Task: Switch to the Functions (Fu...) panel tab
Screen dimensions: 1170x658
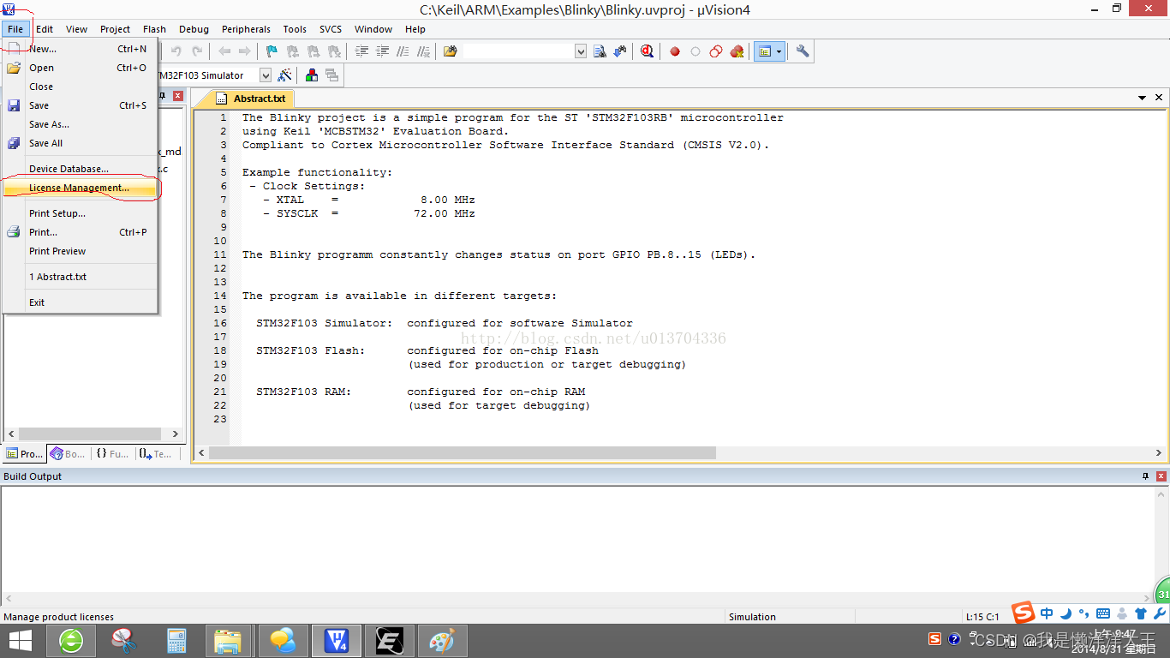Action: point(112,454)
